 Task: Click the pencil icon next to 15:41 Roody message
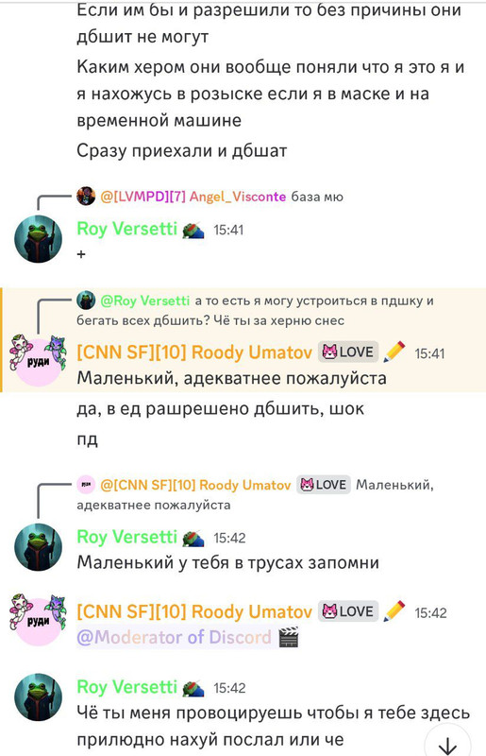pos(394,352)
